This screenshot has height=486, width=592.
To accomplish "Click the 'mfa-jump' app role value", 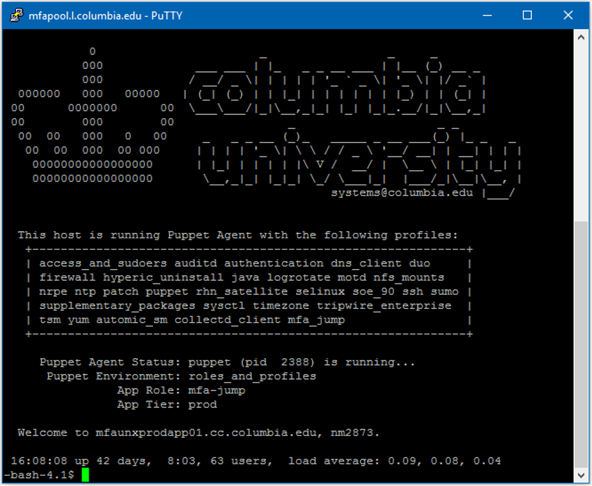I will [x=217, y=390].
